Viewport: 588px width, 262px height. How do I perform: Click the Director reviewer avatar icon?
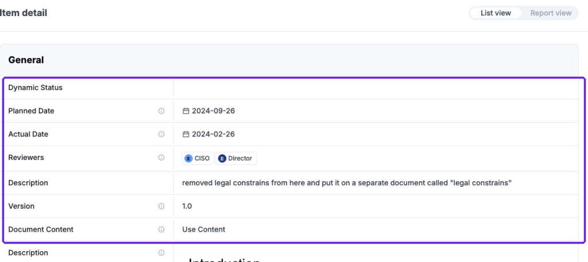[222, 158]
